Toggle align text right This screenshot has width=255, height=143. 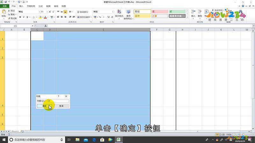point(65,17)
